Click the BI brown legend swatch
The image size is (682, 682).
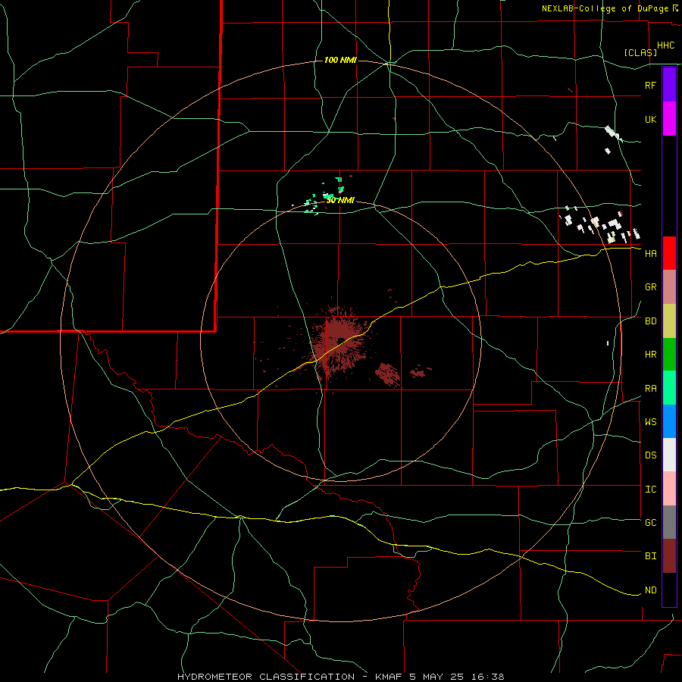(x=669, y=556)
